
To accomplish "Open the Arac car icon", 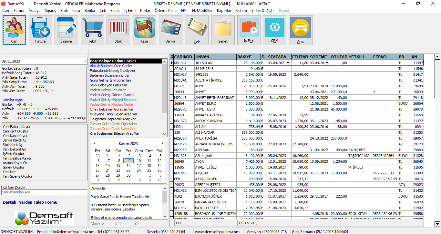I will (x=301, y=30).
